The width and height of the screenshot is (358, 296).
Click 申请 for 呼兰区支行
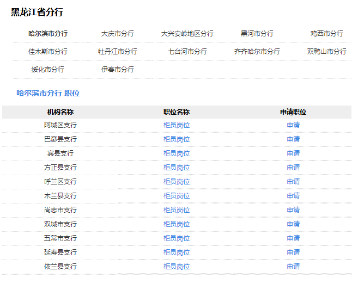coord(293,182)
